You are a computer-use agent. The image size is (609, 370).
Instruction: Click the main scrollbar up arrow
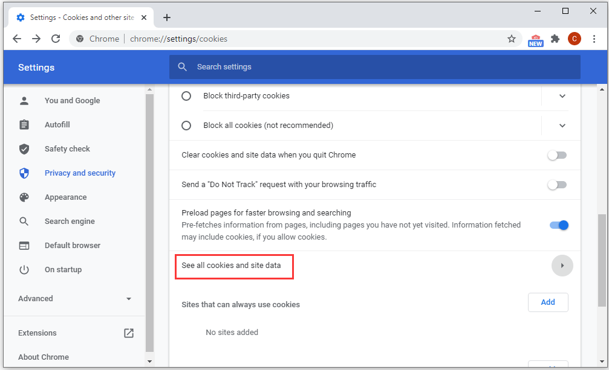coord(602,89)
